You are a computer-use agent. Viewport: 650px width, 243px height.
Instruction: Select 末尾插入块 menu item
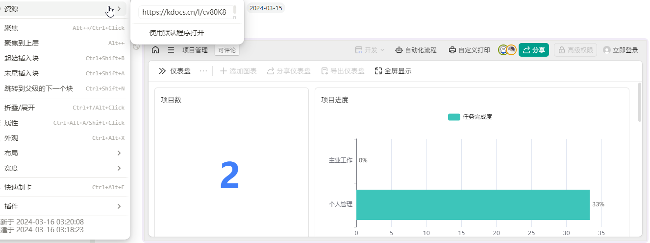point(64,73)
